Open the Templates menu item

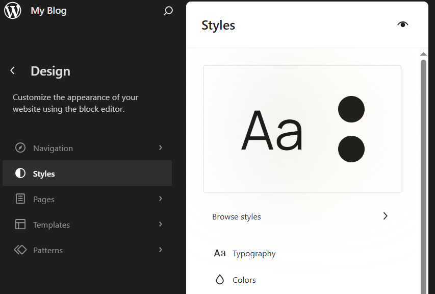click(x=87, y=225)
